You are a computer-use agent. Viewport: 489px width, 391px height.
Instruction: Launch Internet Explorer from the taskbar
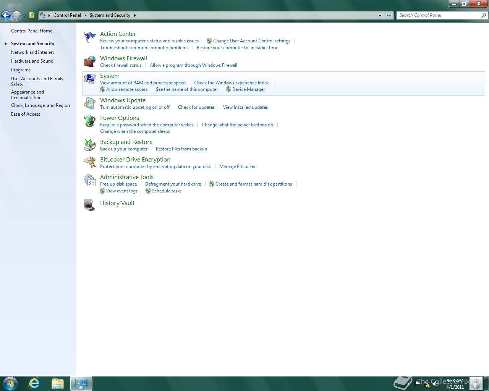[x=34, y=383]
